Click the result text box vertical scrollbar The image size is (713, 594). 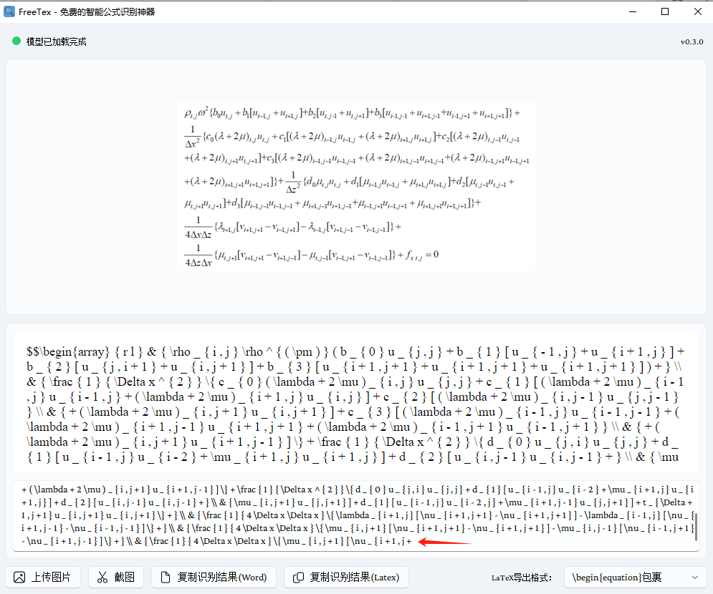pos(697,527)
